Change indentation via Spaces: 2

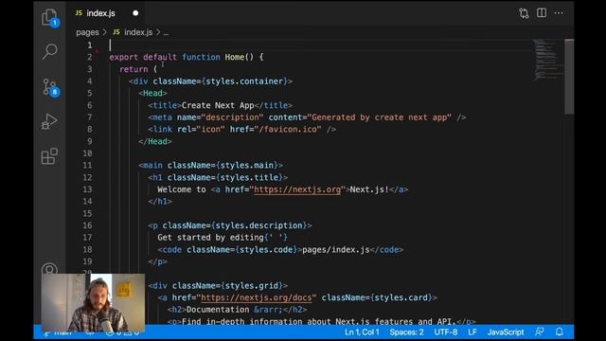click(x=406, y=332)
